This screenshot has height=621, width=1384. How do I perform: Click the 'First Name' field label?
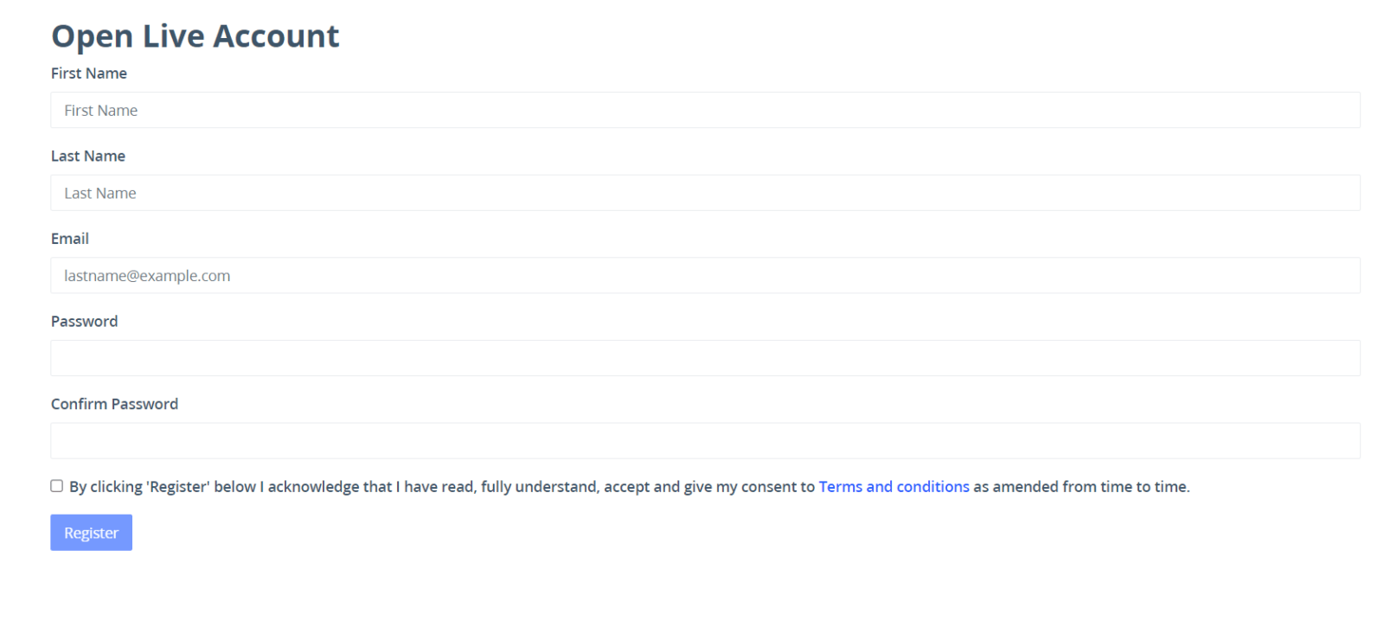click(88, 74)
